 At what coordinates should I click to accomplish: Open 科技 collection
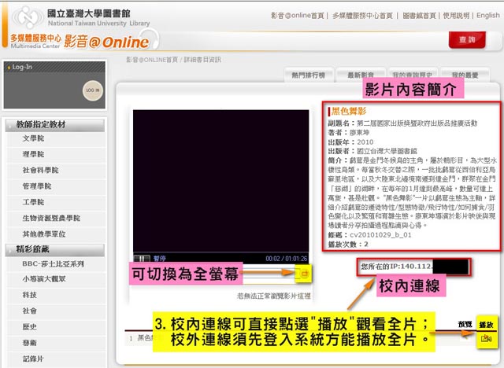(x=30, y=295)
